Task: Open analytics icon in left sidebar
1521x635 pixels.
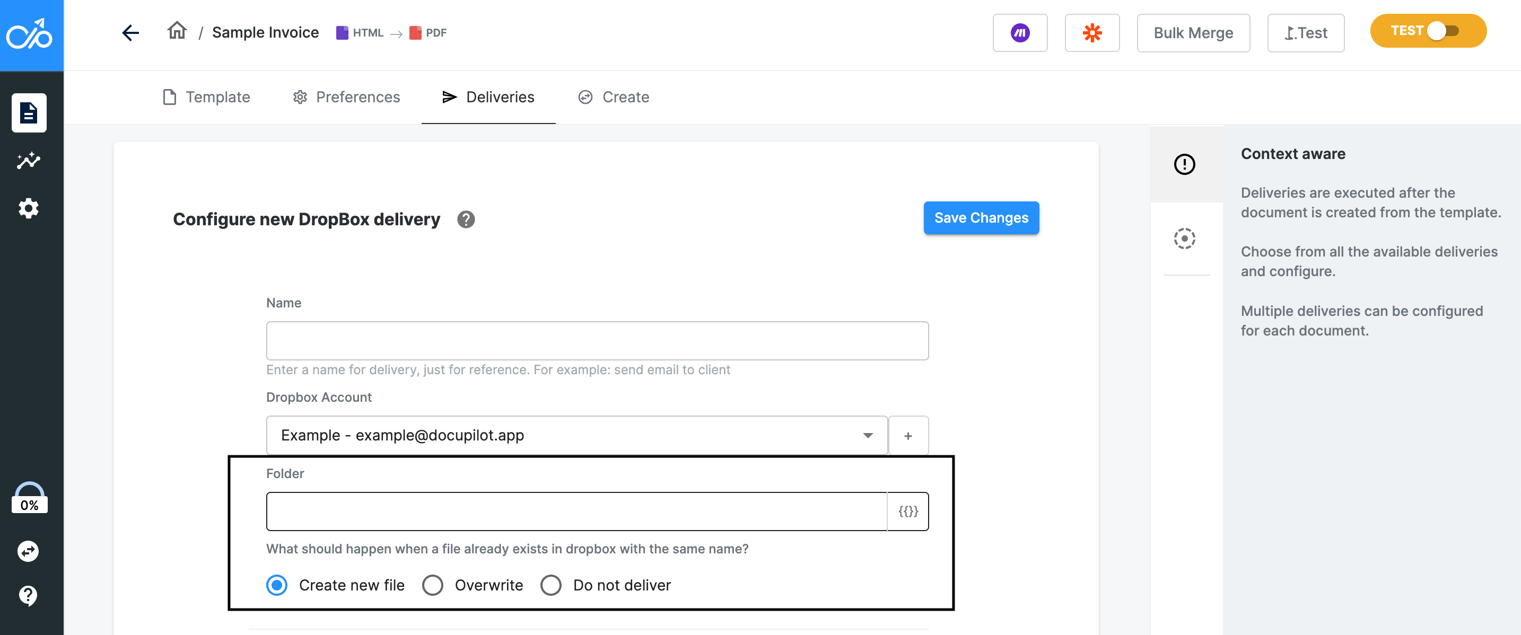Action: pos(29,161)
